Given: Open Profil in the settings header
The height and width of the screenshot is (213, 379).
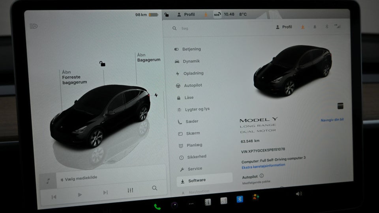Looking at the screenshot, I should tap(284, 27).
